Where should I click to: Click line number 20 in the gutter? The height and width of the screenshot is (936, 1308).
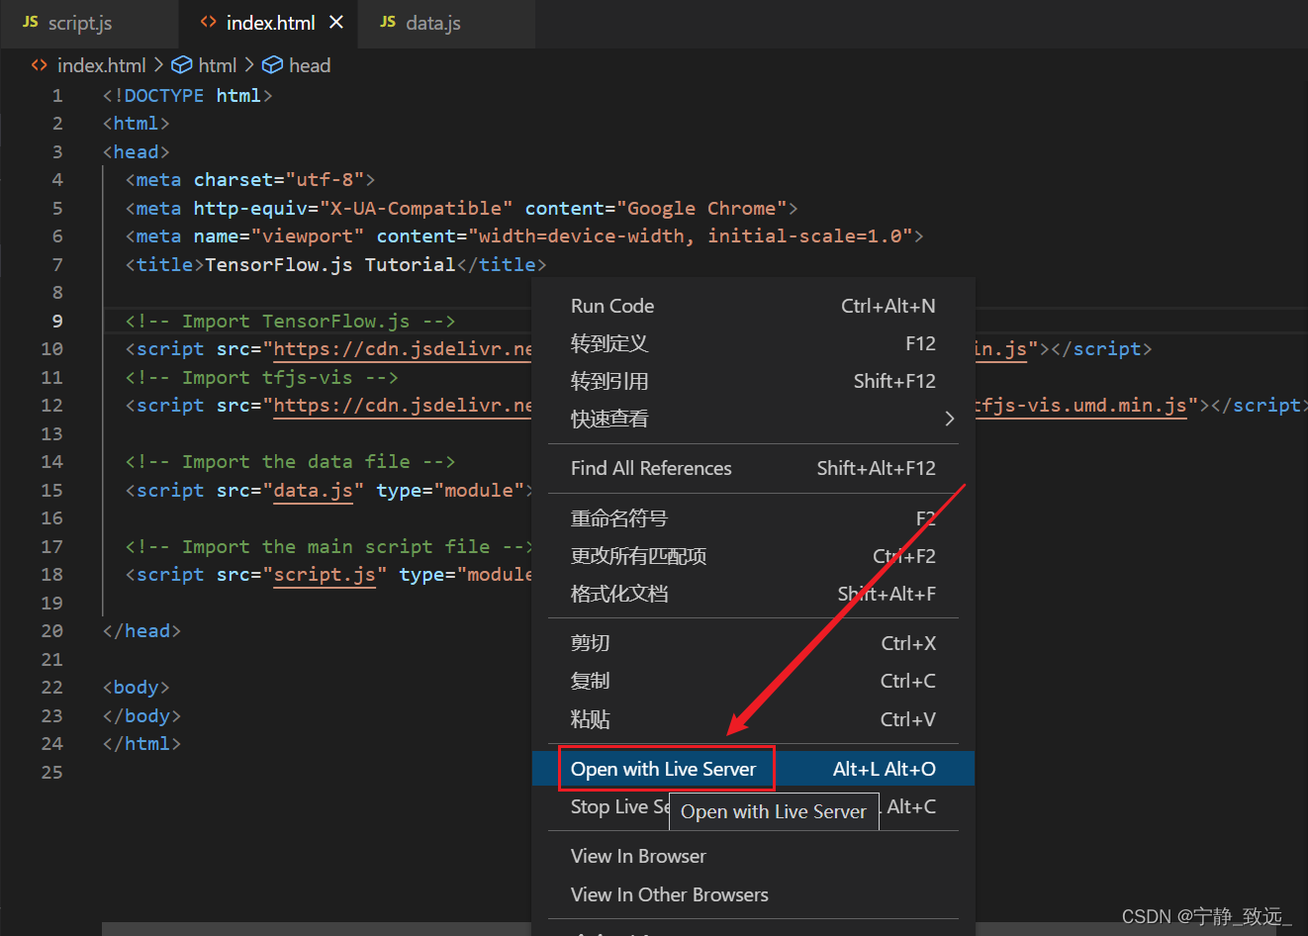point(52,630)
